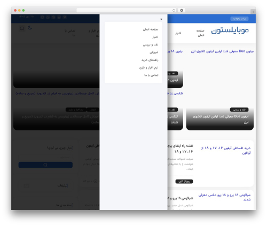Image resolution: width=267 pixels, height=226 pixels.
Task: Open صفحه اصلی in the header navigation
Action: click(x=200, y=33)
